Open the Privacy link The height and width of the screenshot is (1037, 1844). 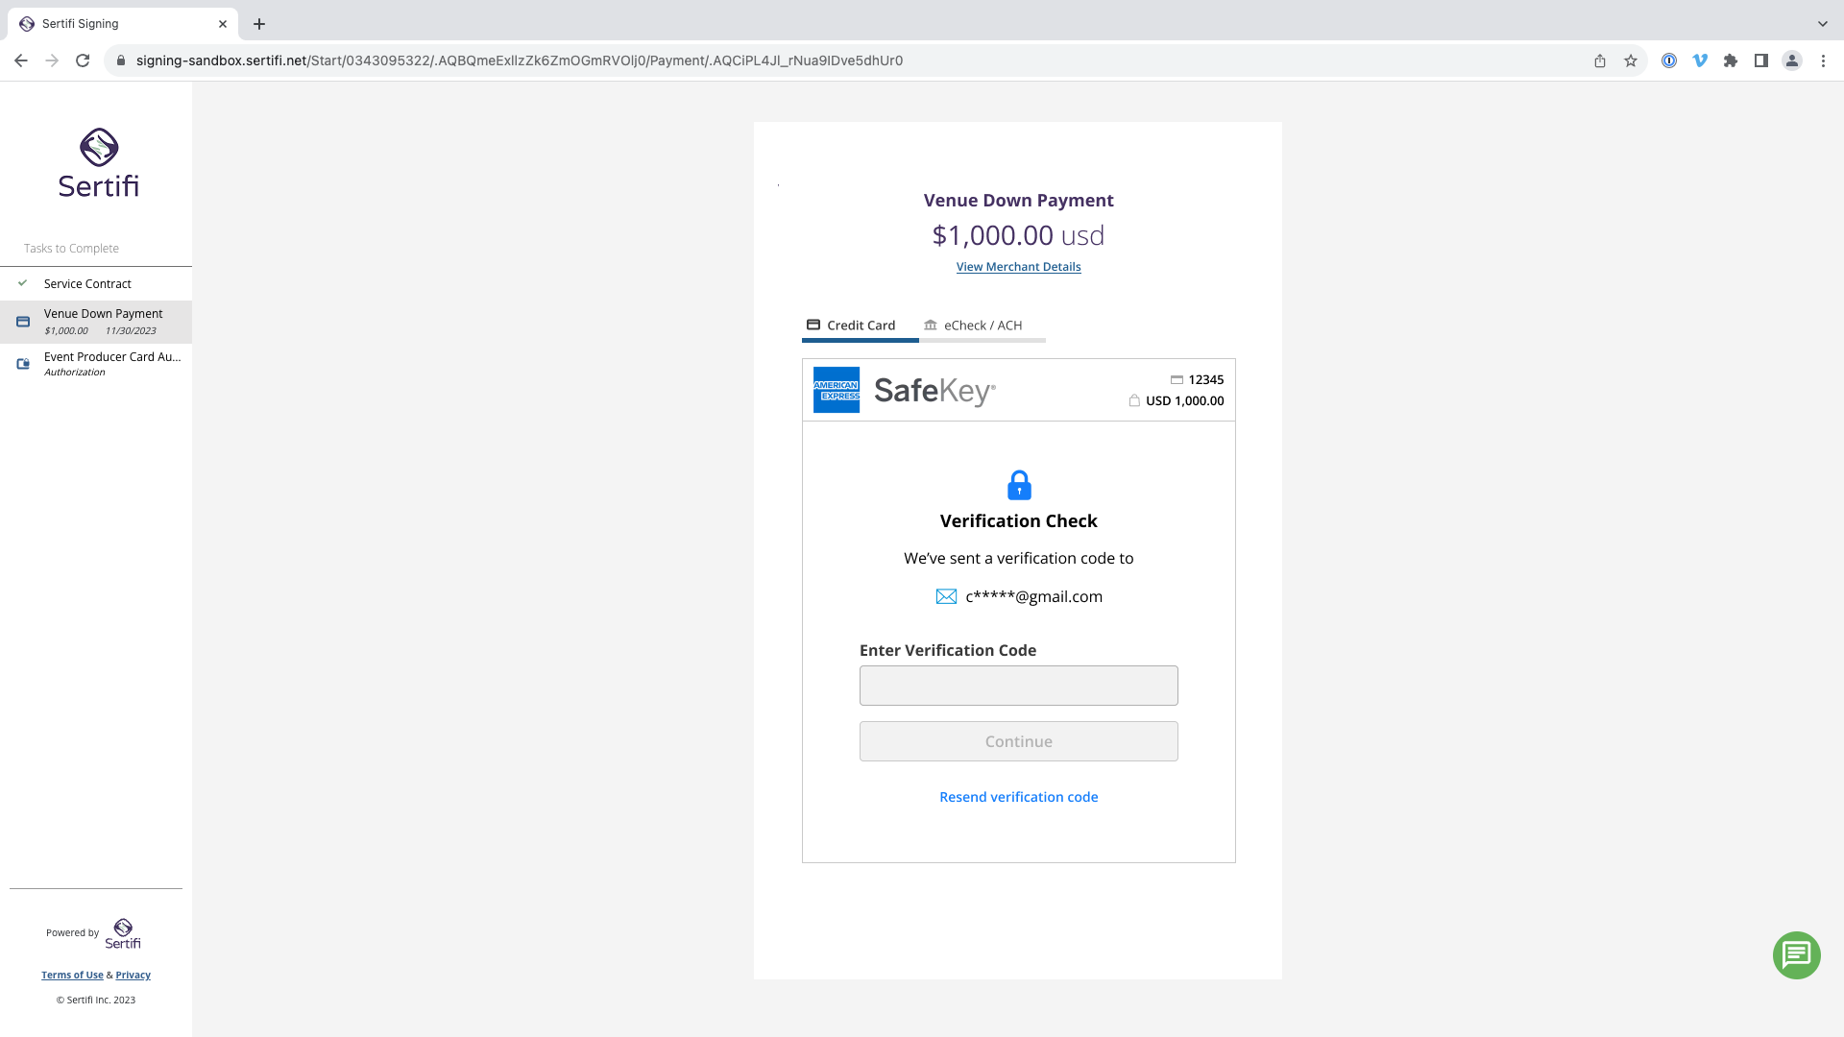coord(133,975)
